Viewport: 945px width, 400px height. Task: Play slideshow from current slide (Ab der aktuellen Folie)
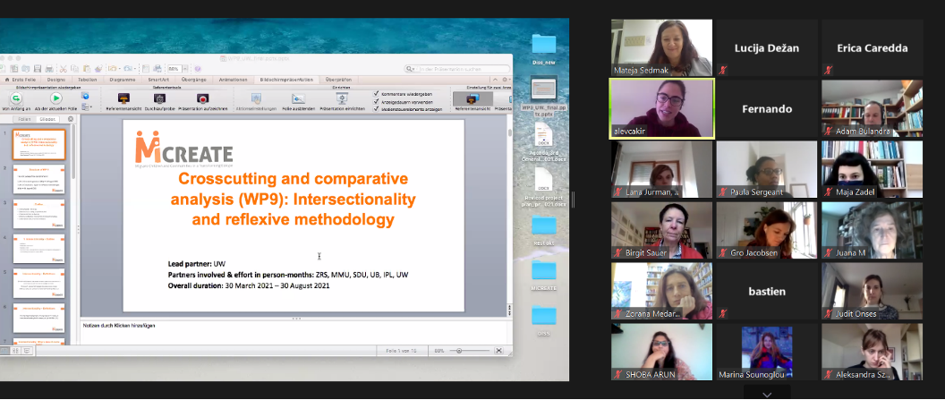coord(56,98)
